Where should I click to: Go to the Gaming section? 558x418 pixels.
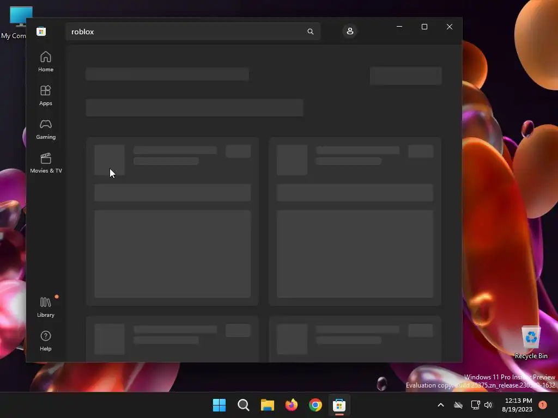46,129
